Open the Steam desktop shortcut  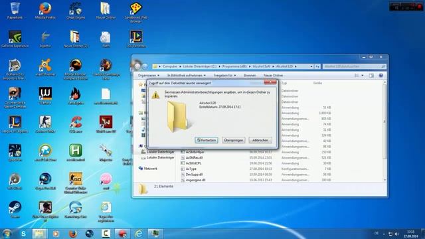(x=15, y=210)
